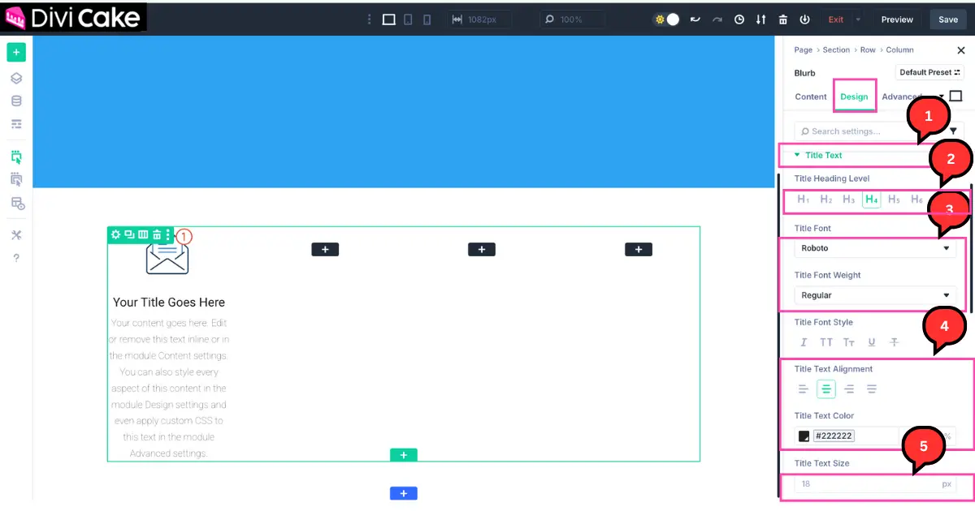Click Page in the breadcrumb
The image size is (975, 511).
(803, 49)
